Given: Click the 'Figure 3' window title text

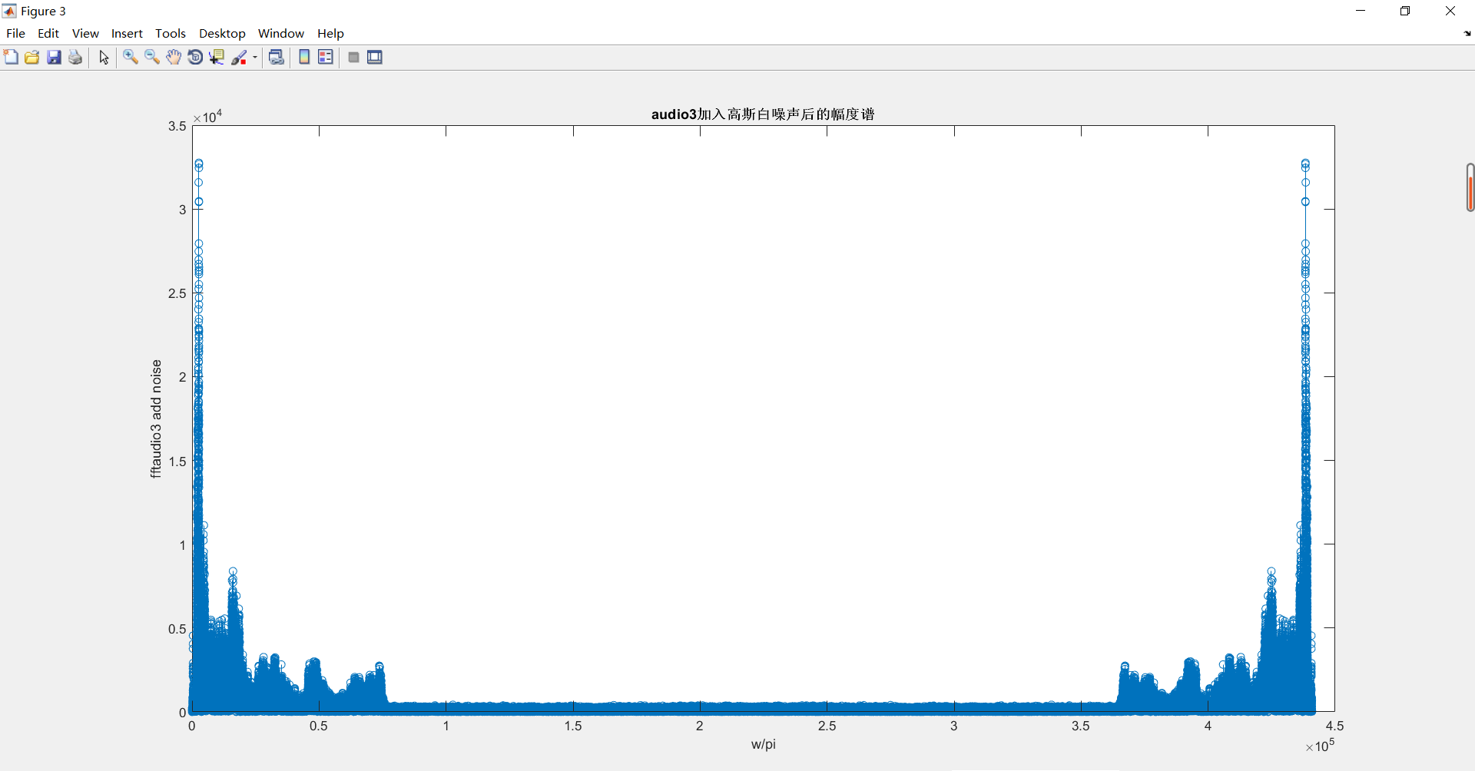Looking at the screenshot, I should [43, 12].
